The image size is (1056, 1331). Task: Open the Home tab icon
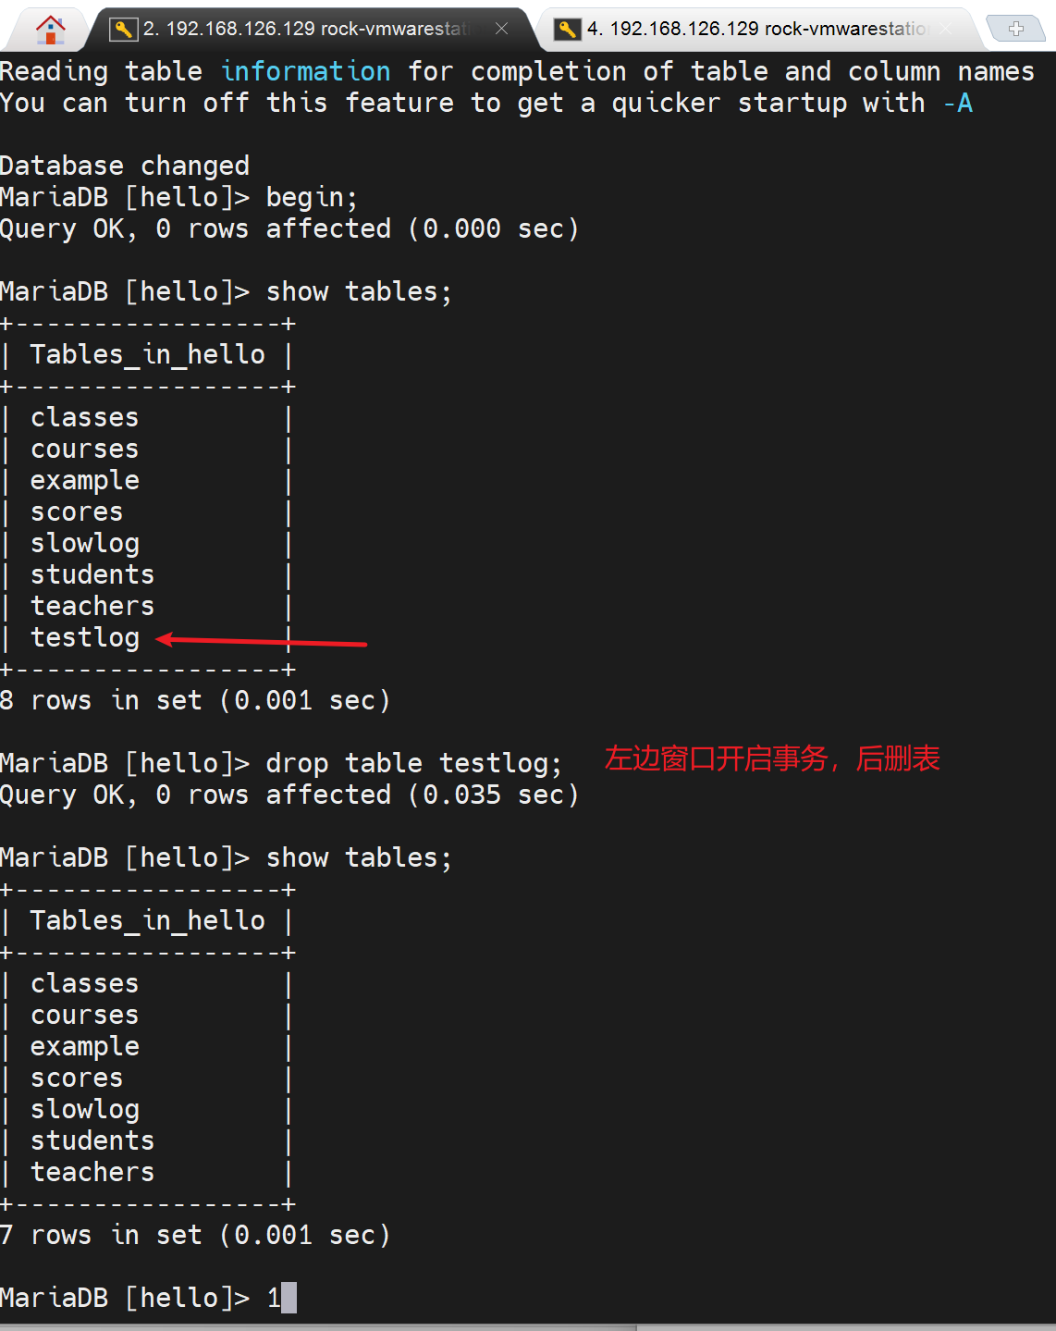50,30
